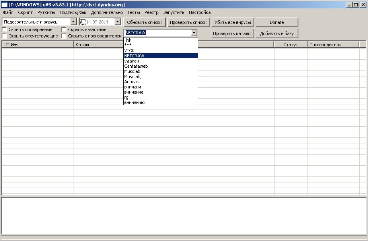The height and width of the screenshot is (241, 368).
Task: Click the Убить все вирусы button
Action: point(233,22)
